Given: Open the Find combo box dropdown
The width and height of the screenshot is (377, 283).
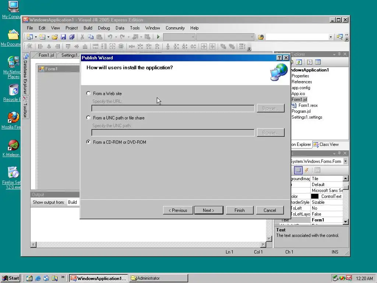Looking at the screenshot, I should (x=331, y=37).
